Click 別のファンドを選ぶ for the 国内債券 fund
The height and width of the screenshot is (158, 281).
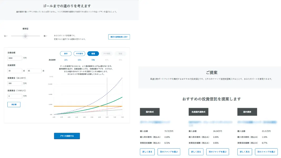coord(266,152)
